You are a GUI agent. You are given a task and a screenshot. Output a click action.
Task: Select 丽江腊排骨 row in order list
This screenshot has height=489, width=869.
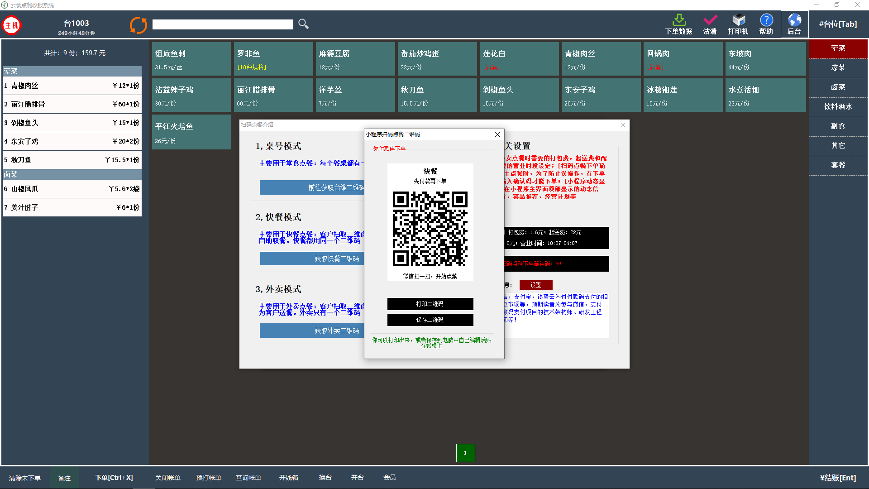[x=72, y=104]
